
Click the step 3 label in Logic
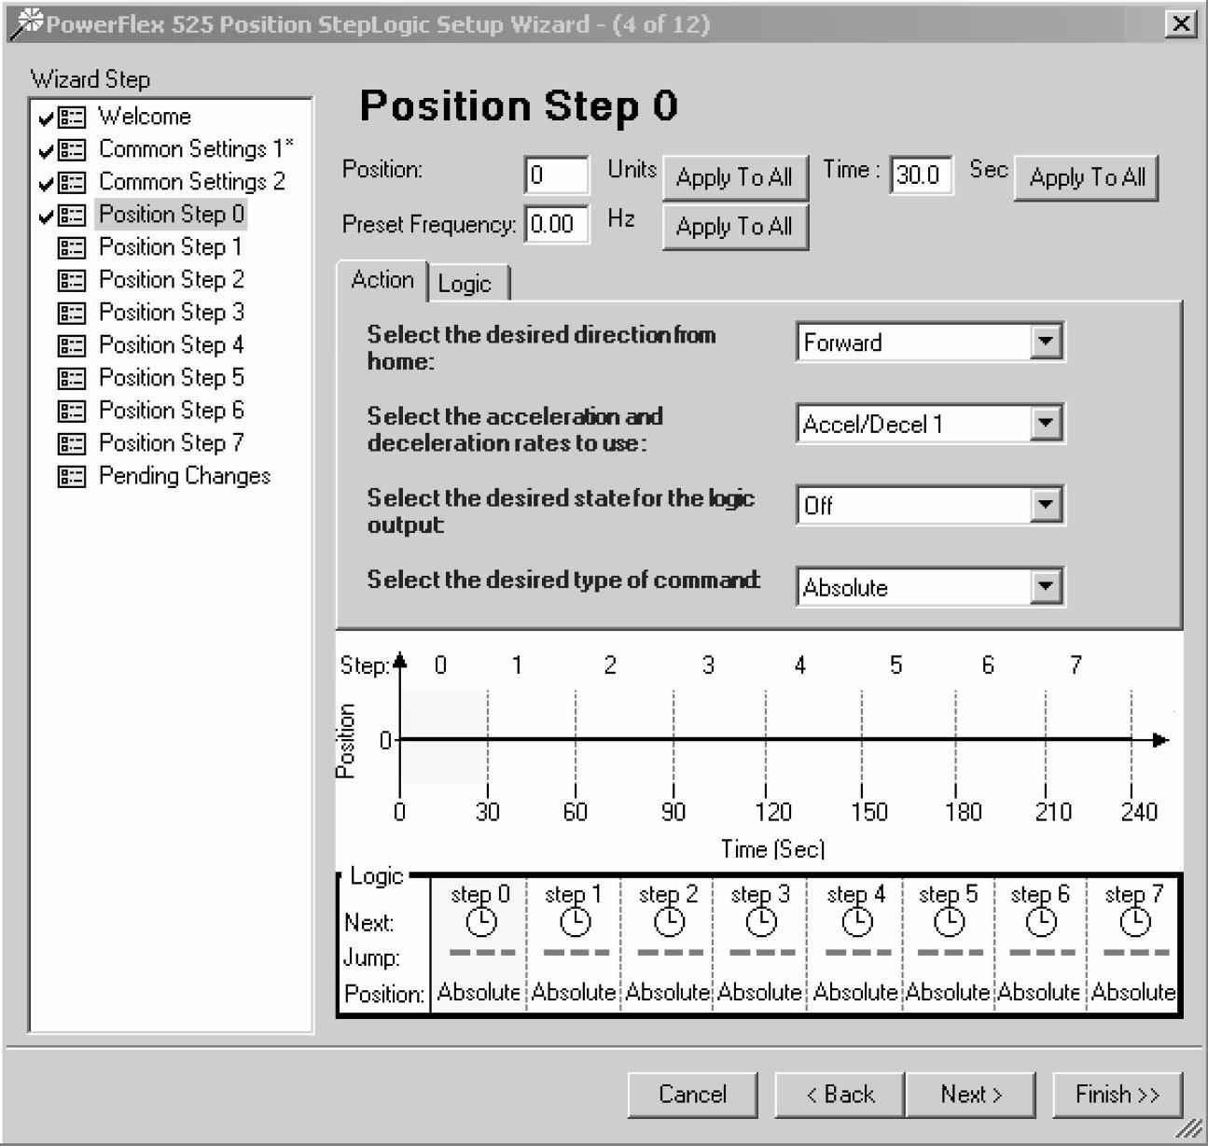coord(760,894)
